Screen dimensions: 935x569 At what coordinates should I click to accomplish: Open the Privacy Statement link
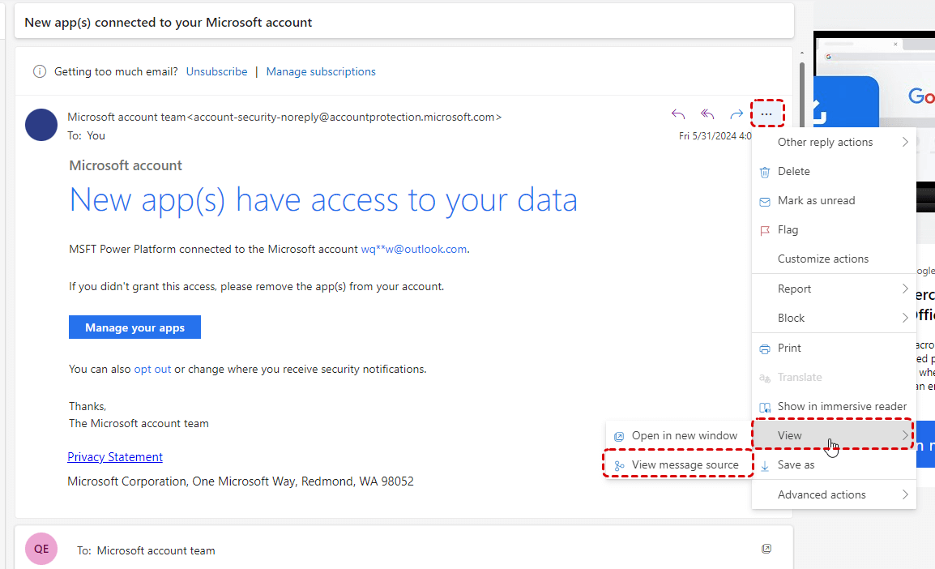115,457
